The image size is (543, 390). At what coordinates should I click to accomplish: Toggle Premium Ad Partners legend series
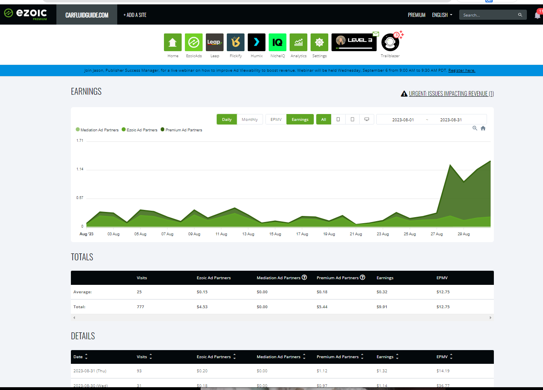[181, 130]
